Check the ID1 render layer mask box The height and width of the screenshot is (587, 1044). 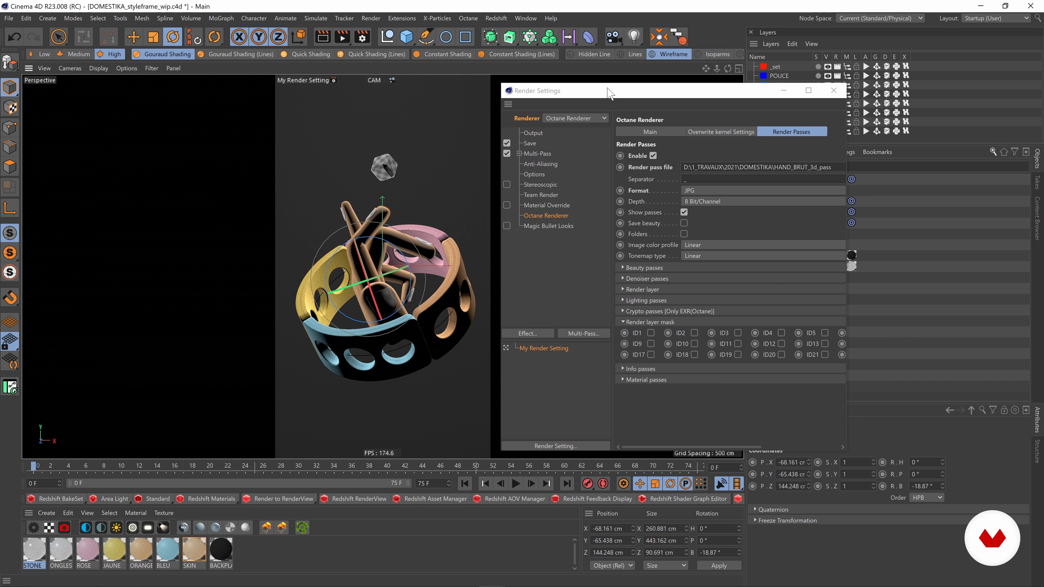(651, 333)
